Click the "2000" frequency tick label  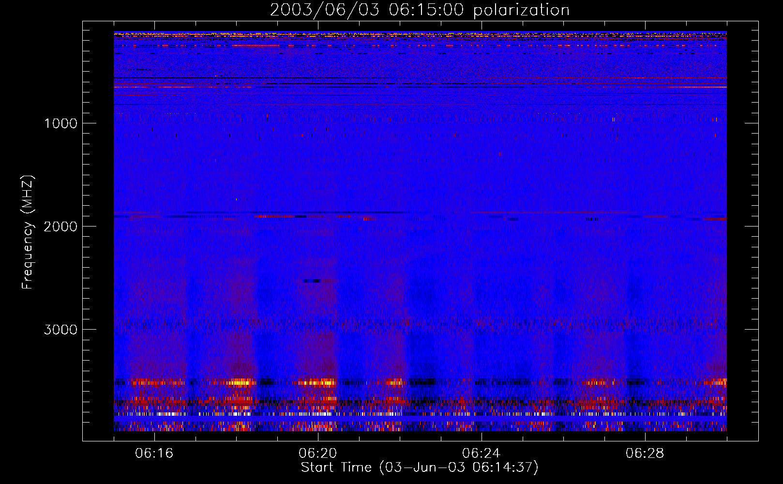60,227
